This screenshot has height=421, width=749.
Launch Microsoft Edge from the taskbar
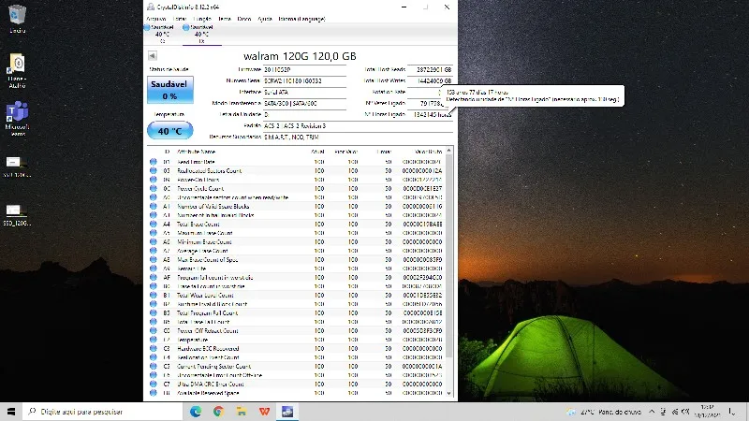coord(196,412)
